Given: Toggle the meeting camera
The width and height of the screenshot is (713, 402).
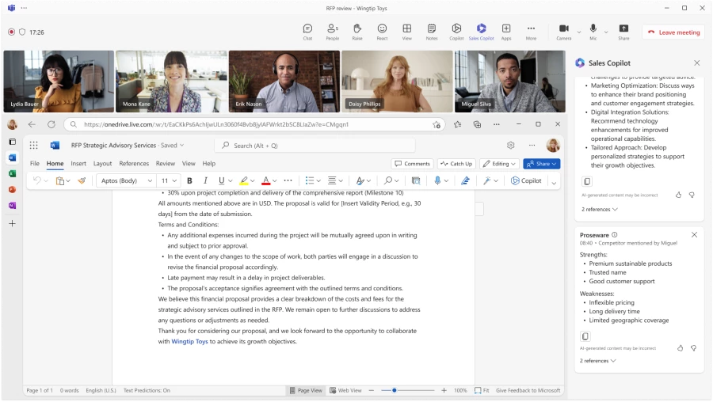Looking at the screenshot, I should 564,31.
